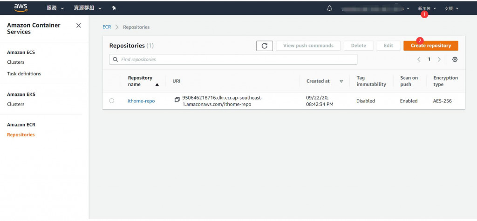The width and height of the screenshot is (477, 221).
Task: Refresh the repositories list
Action: pos(265,46)
